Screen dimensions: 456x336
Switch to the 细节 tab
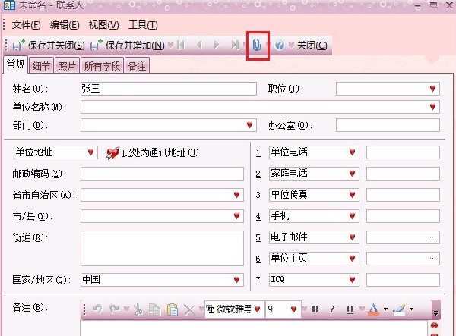41,65
